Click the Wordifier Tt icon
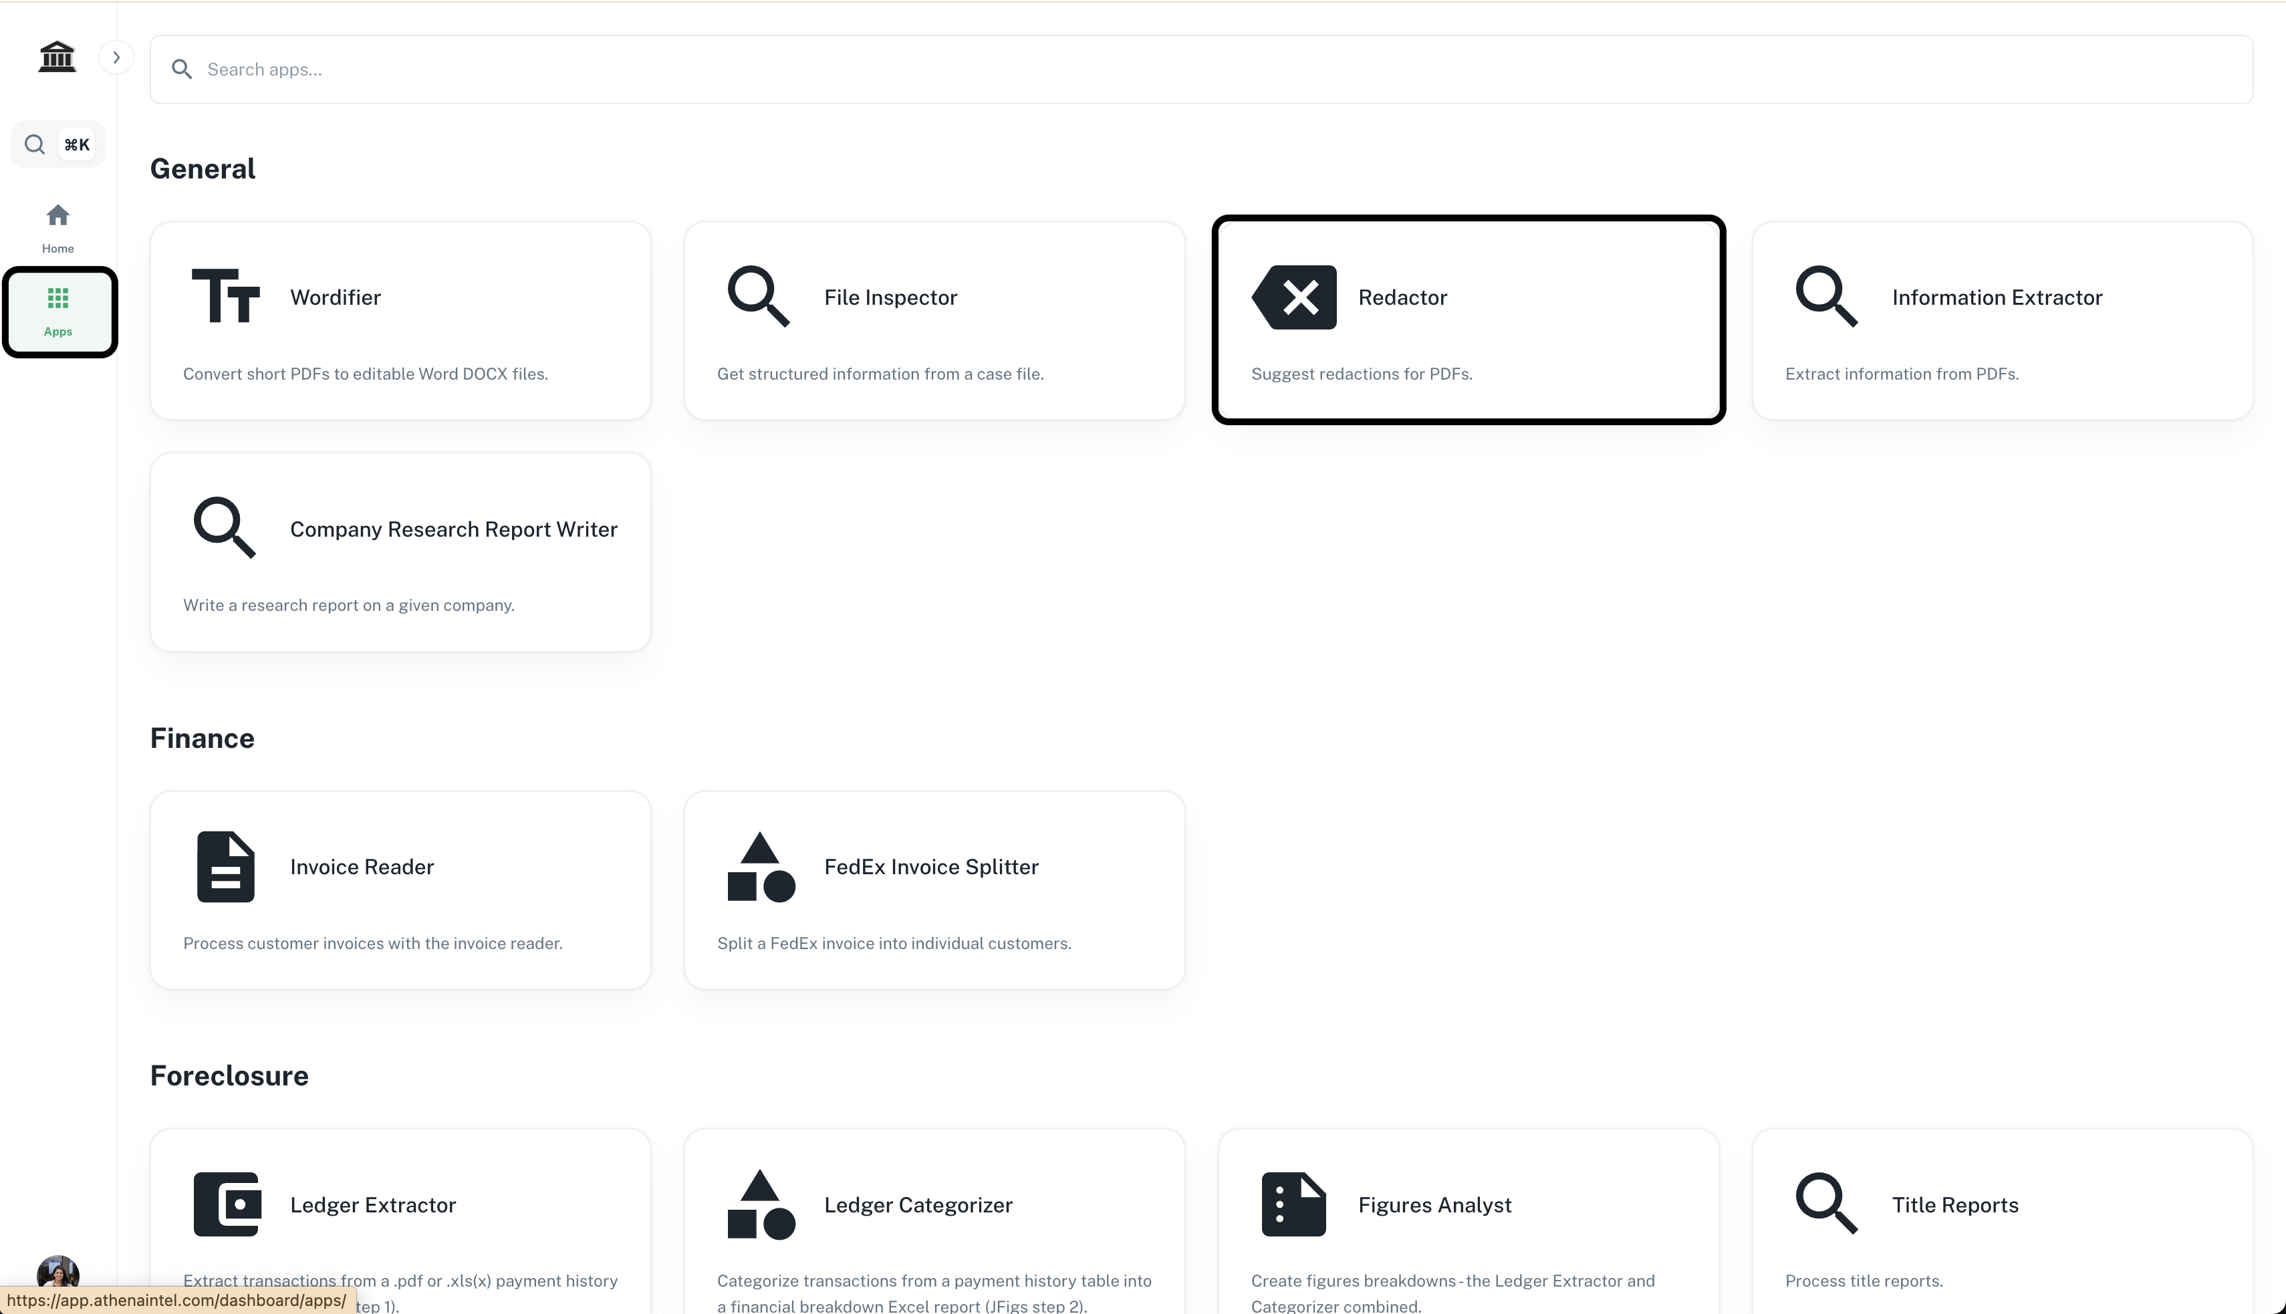 tap(226, 296)
